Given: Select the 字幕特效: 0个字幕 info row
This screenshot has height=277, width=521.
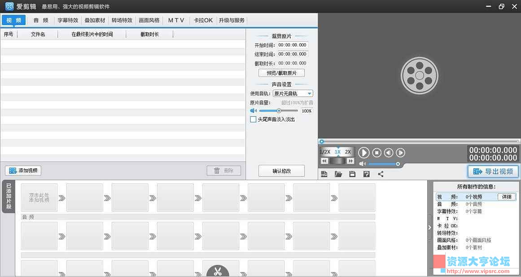Looking at the screenshot, I should point(477,211).
